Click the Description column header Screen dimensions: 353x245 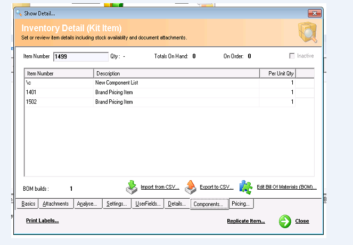[177, 73]
